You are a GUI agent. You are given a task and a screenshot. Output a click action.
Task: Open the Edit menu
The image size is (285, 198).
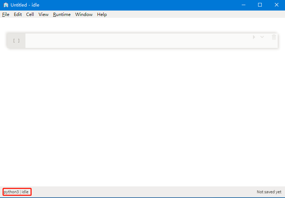(18, 15)
